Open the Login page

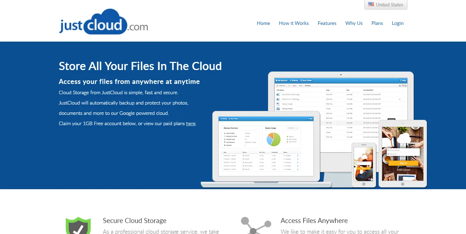[398, 23]
